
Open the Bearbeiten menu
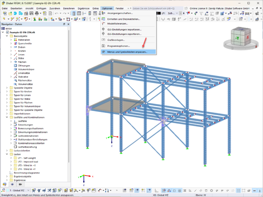click(x=16, y=8)
